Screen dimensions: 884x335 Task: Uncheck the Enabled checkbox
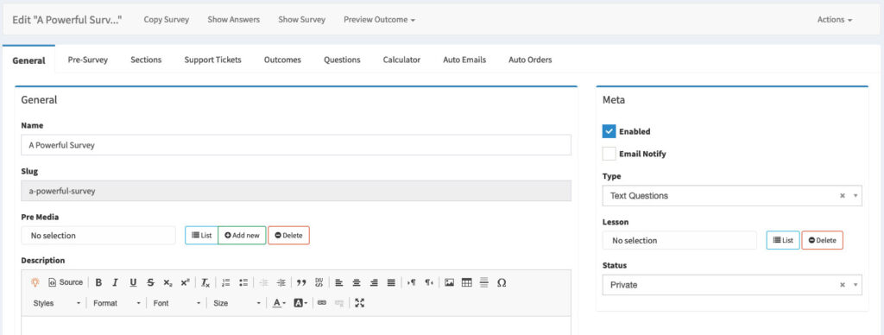[609, 131]
